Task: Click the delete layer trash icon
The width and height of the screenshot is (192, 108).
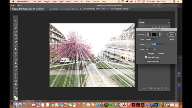Action: click(166, 88)
